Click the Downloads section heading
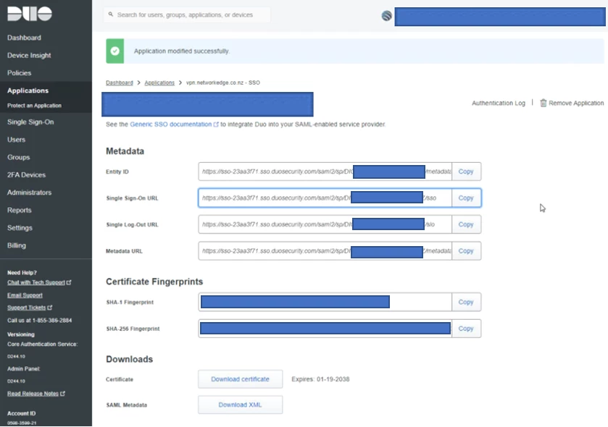Image resolution: width=608 pixels, height=427 pixels. pyautogui.click(x=129, y=359)
